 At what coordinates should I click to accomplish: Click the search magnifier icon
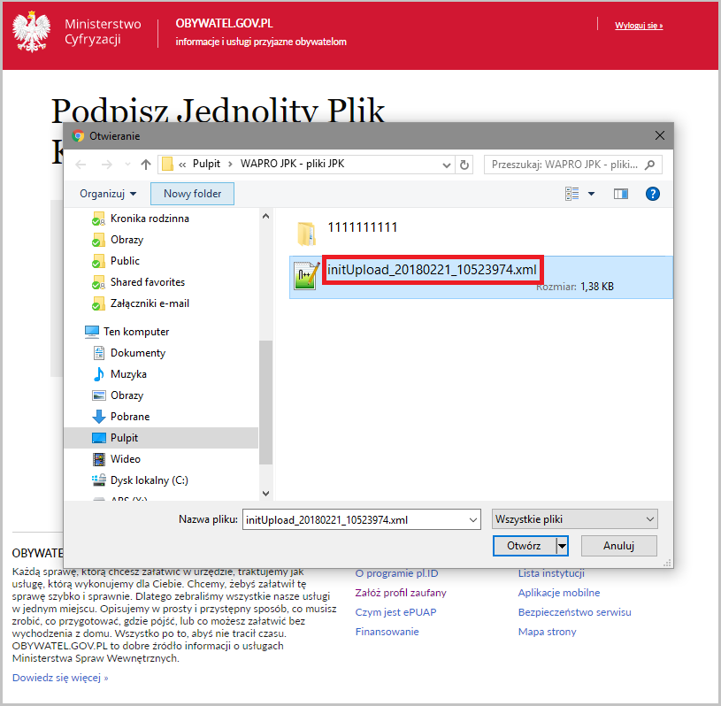650,165
